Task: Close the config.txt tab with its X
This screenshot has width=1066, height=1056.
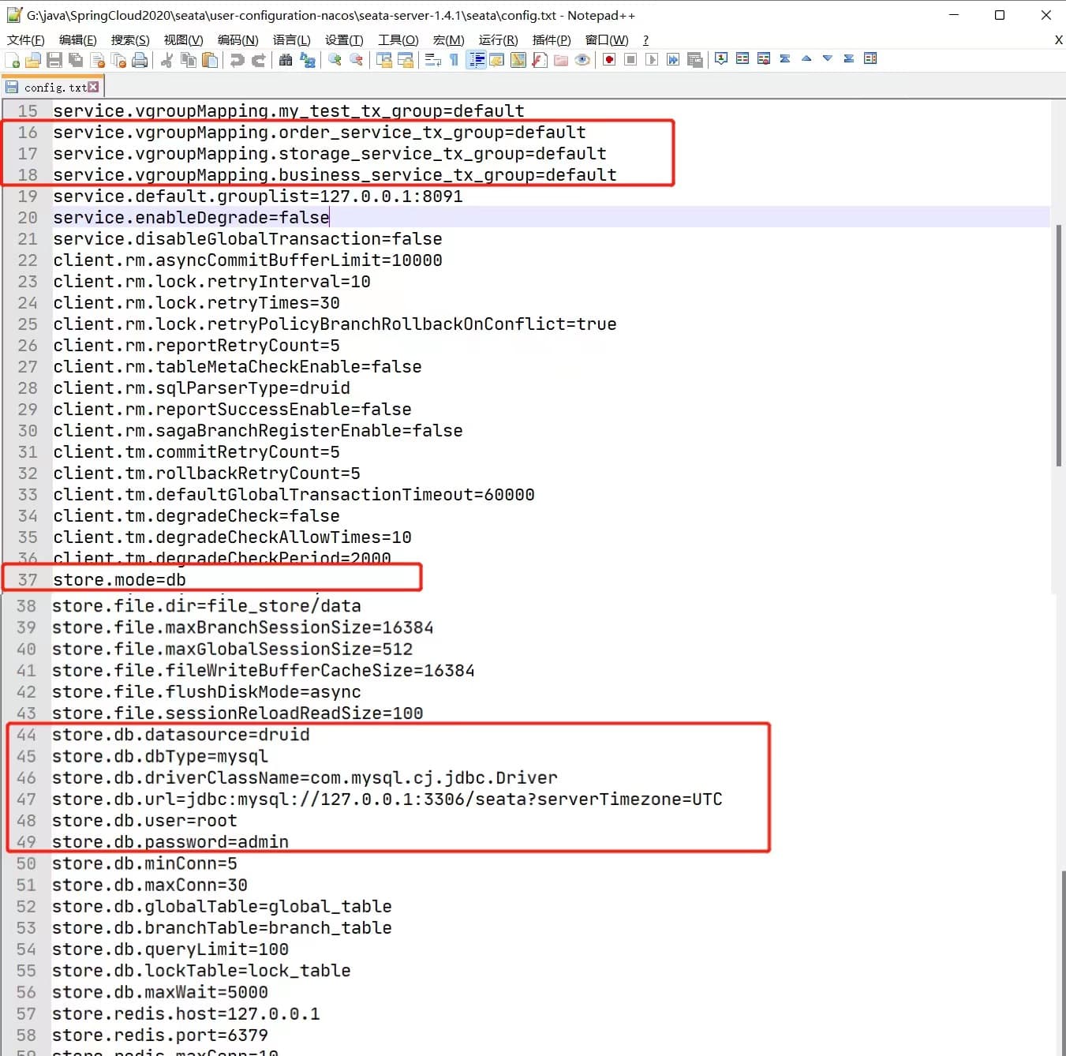Action: 94,87
